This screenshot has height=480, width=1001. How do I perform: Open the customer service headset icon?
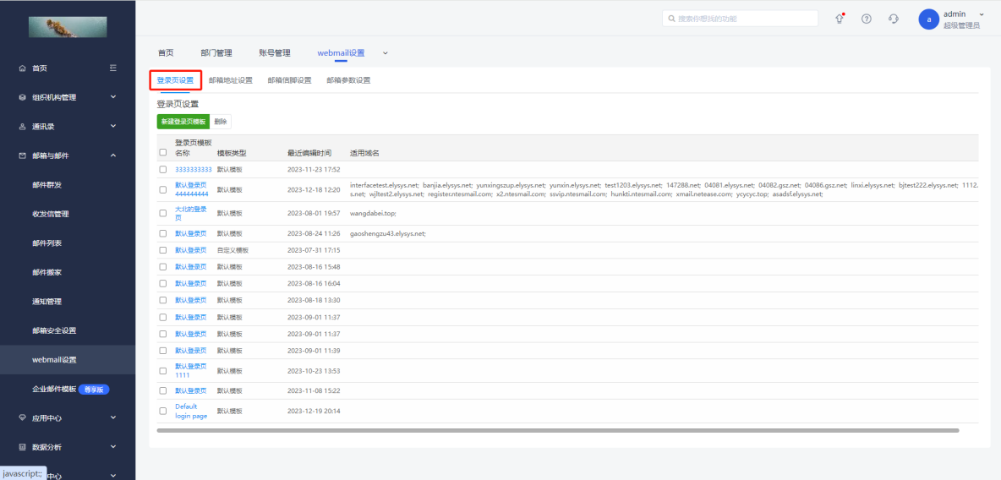pyautogui.click(x=894, y=19)
